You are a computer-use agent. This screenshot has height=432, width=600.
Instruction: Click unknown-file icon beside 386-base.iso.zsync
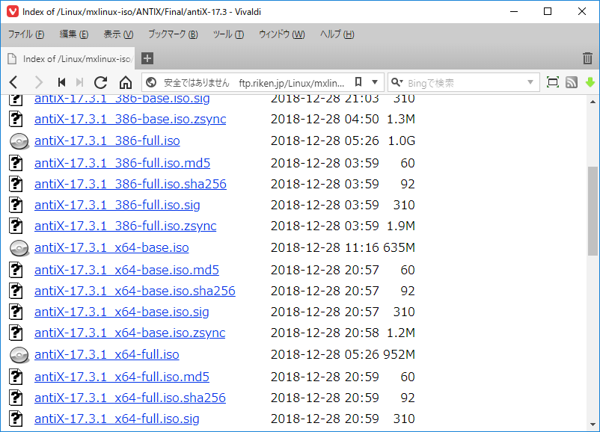pyautogui.click(x=16, y=119)
